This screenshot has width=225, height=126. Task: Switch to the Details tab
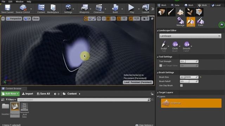tap(175, 5)
